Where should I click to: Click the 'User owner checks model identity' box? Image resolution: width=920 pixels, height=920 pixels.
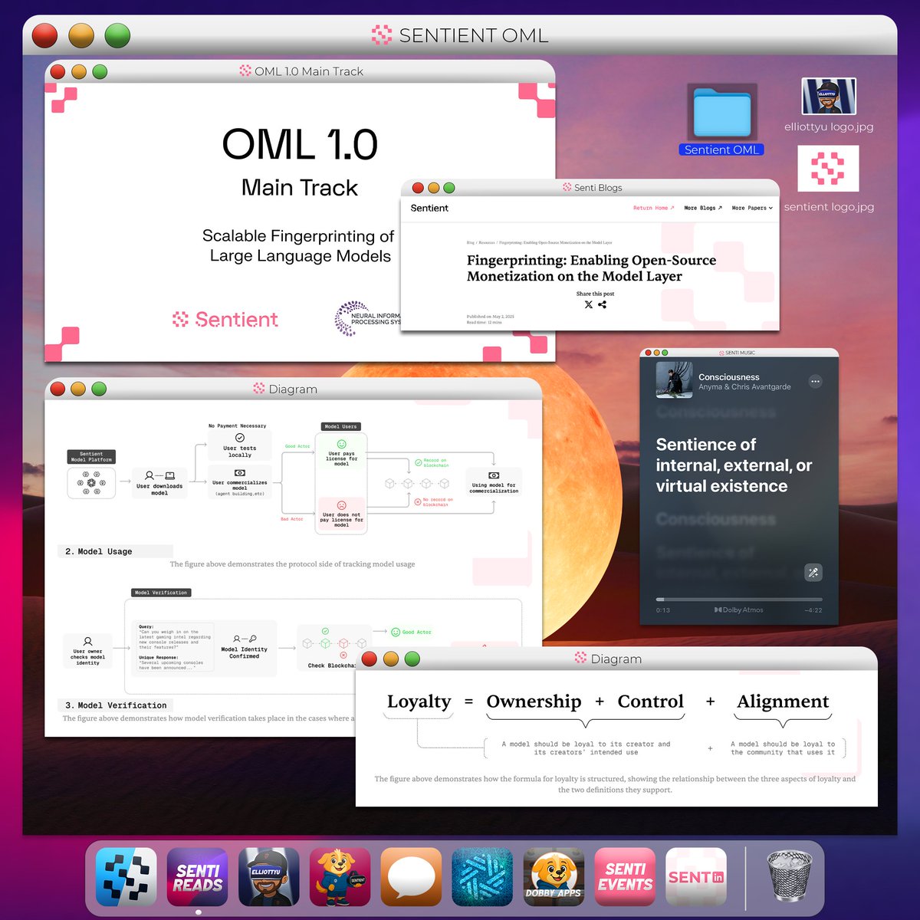pyautogui.click(x=87, y=650)
